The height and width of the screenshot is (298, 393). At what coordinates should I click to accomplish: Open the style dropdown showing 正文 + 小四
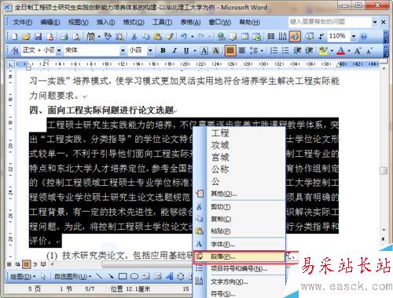59,50
